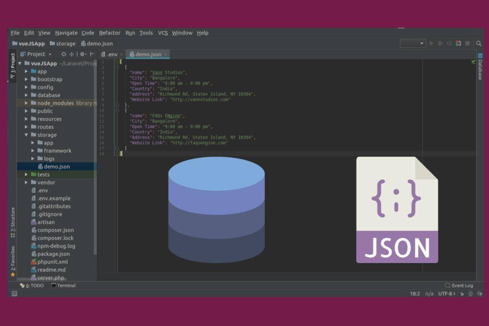Select the demo.json editor tab
This screenshot has width=489, height=326.
pos(148,54)
